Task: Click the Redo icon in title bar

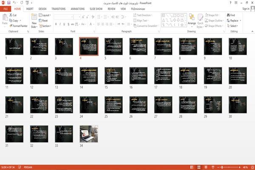Action: (22, 3)
